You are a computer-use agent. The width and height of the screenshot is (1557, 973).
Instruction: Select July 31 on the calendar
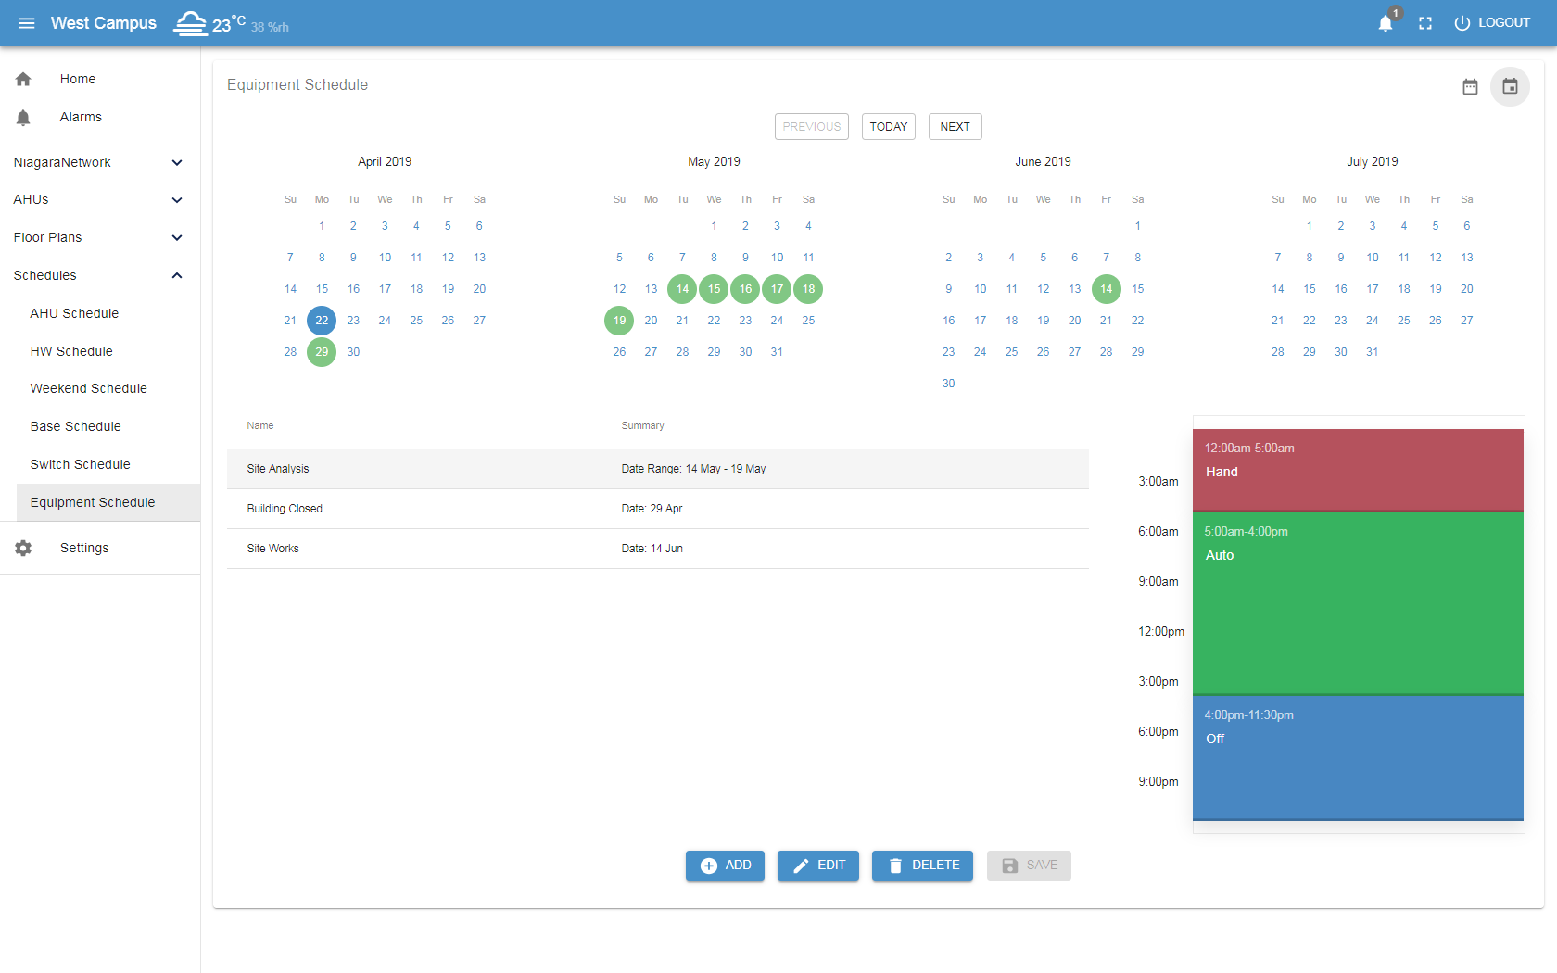pos(1373,352)
